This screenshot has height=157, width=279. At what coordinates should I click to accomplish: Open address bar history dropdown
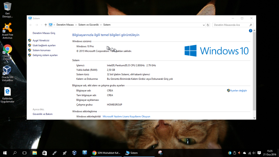pyautogui.click(x=204, y=25)
